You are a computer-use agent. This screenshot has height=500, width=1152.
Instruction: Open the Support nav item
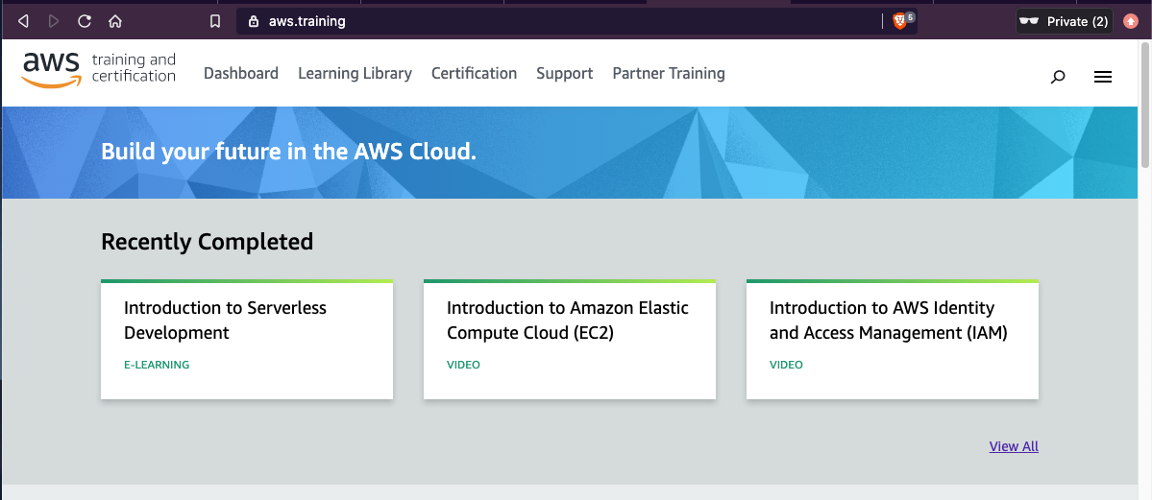point(564,74)
